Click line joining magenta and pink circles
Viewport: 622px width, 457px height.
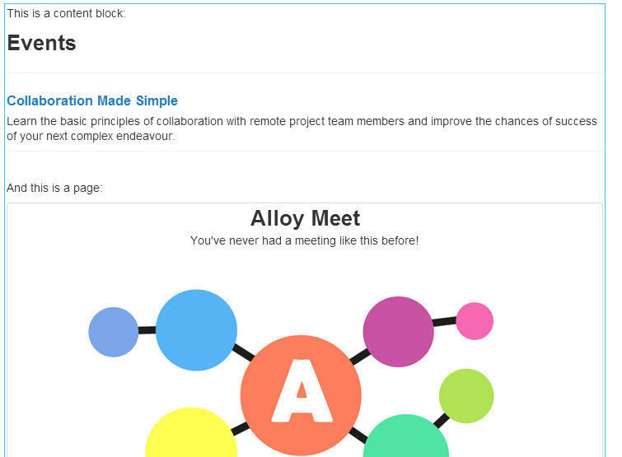pos(444,323)
